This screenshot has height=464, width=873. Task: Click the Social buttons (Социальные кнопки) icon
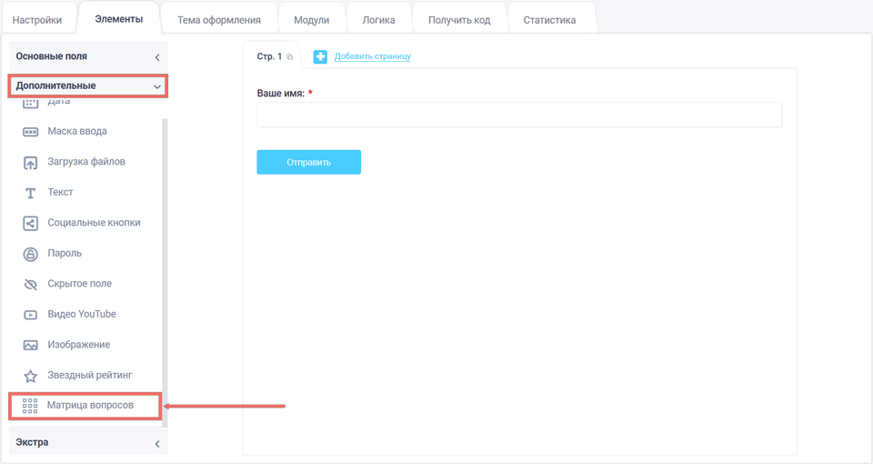point(30,223)
